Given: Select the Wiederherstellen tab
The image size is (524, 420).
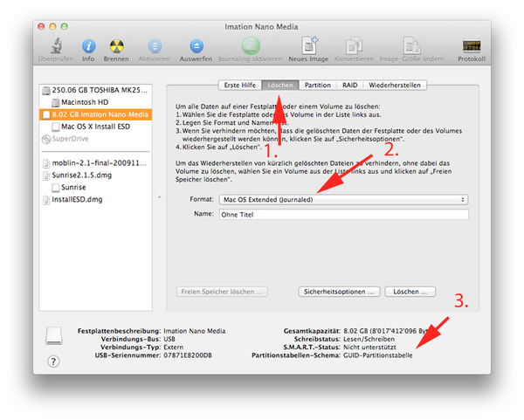Looking at the screenshot, I should pyautogui.click(x=396, y=86).
